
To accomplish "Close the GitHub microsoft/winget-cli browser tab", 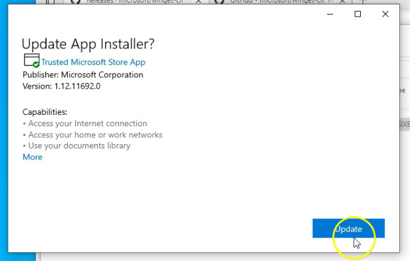I will (x=343, y=1).
